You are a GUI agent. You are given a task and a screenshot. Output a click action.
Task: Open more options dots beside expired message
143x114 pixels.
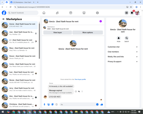[x=82, y=91]
